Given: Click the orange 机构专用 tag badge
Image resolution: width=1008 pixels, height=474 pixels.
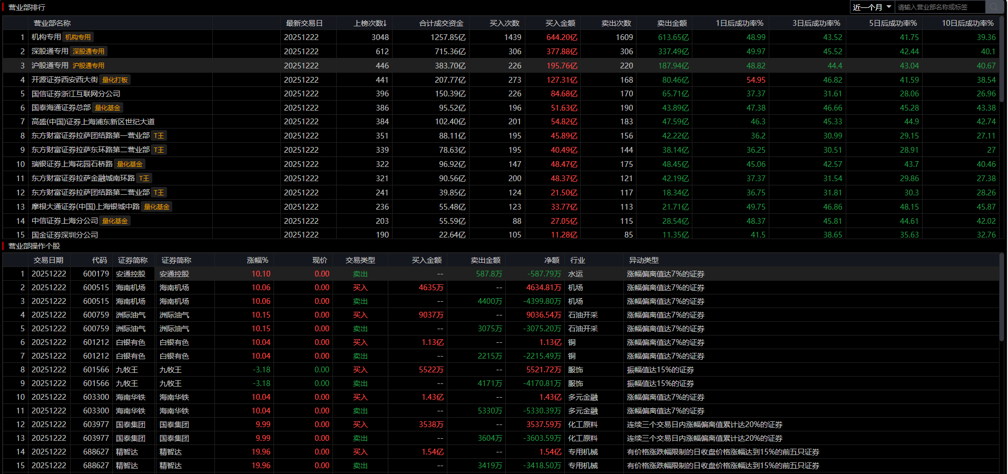Looking at the screenshot, I should [78, 37].
